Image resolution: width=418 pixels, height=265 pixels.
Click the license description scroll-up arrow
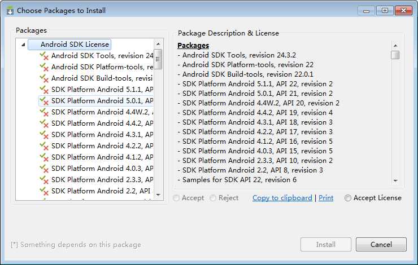[395, 46]
